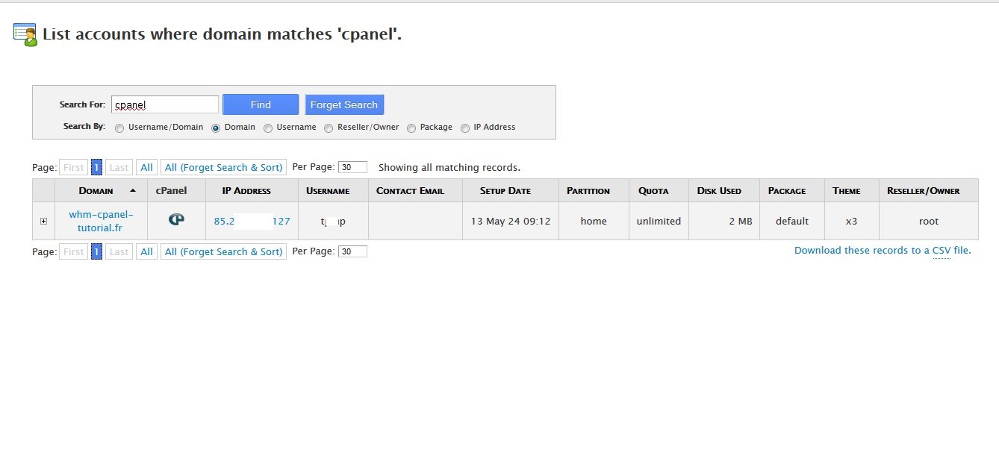999x470 pixels.
Task: Click the Domain column sort arrow
Action: (133, 190)
